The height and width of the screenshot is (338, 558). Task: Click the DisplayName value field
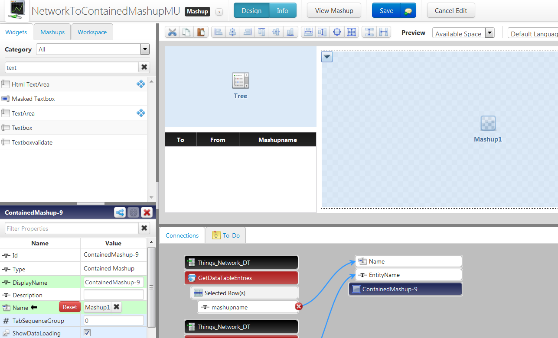114,282
